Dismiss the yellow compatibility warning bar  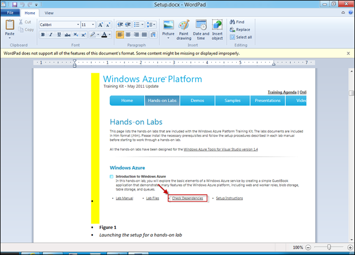click(348, 54)
